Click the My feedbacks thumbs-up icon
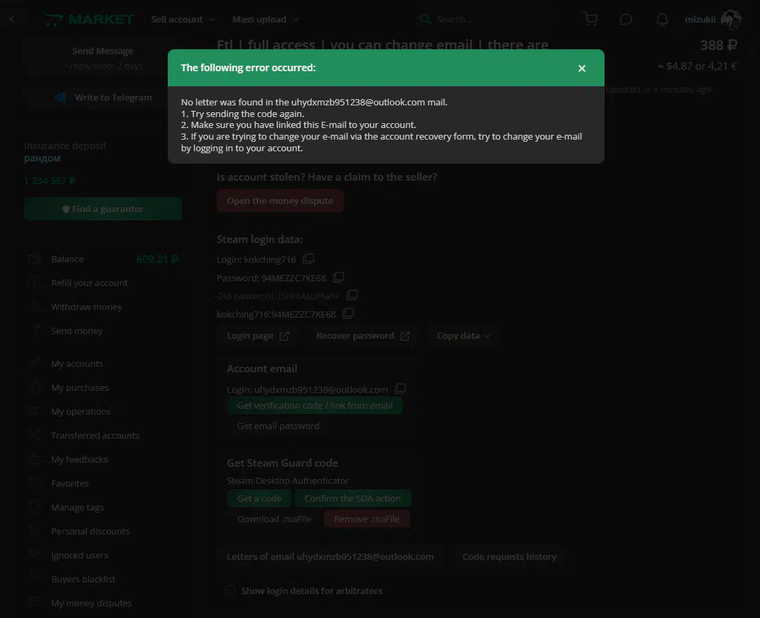 [34, 458]
